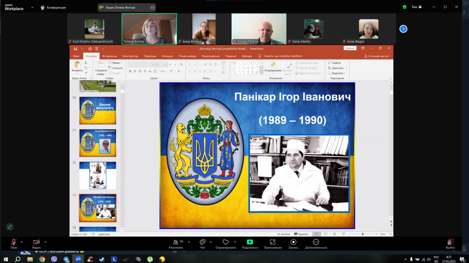Click the green annotate pencil icon
The image size is (469, 263).
pos(10,227)
